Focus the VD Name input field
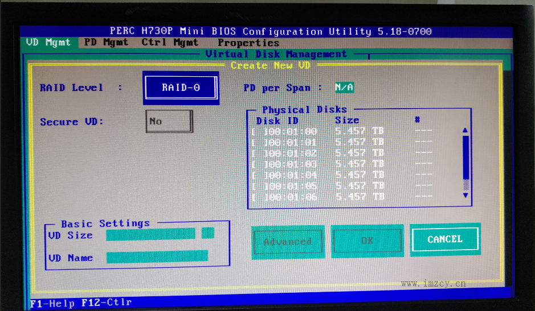The width and height of the screenshot is (535, 311). pos(157,256)
